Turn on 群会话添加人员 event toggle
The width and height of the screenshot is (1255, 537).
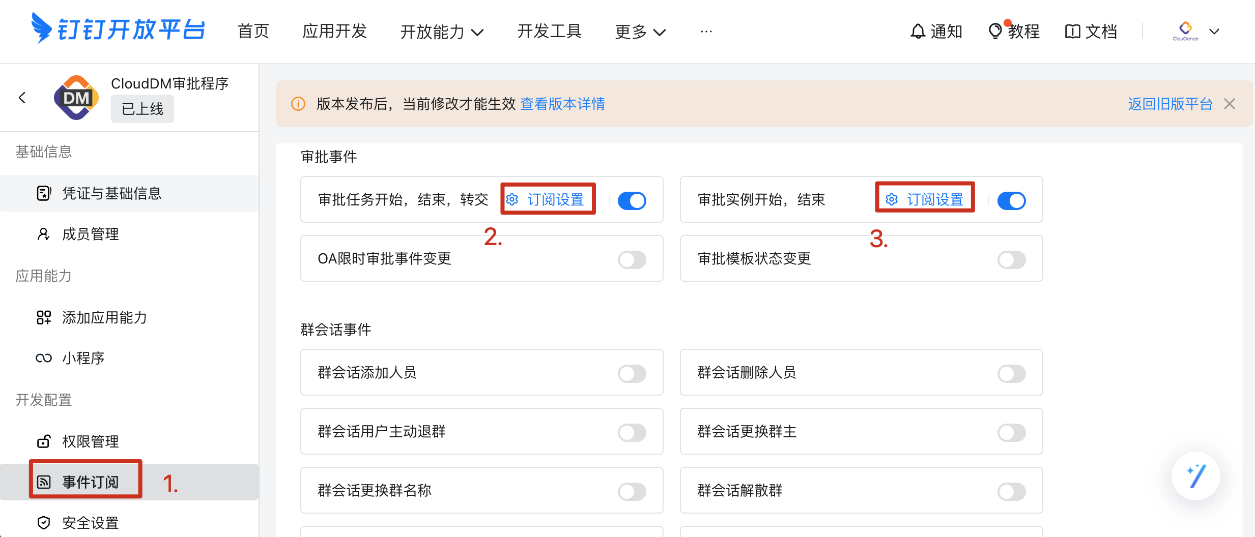pos(632,373)
